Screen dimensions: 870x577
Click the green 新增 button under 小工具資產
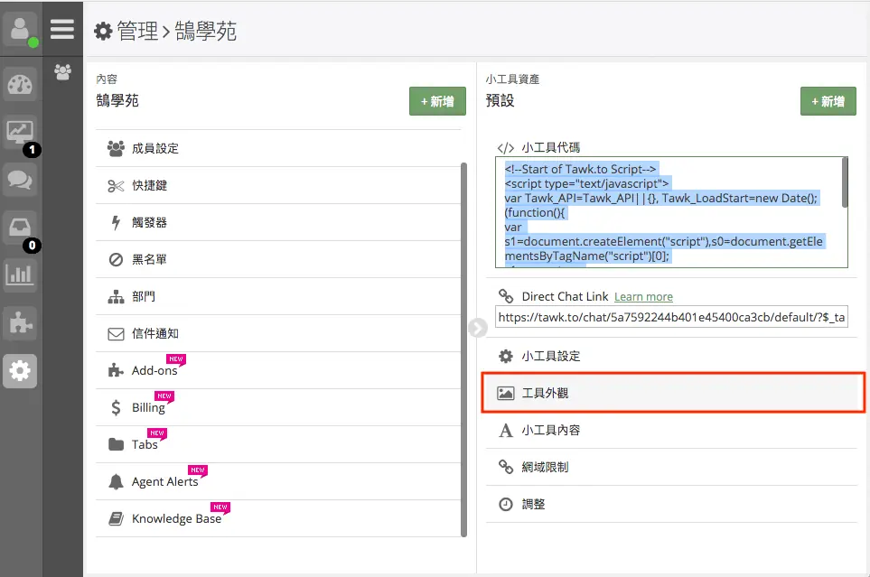(x=828, y=101)
